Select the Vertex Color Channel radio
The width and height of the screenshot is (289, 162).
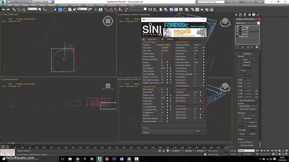tap(238, 109)
